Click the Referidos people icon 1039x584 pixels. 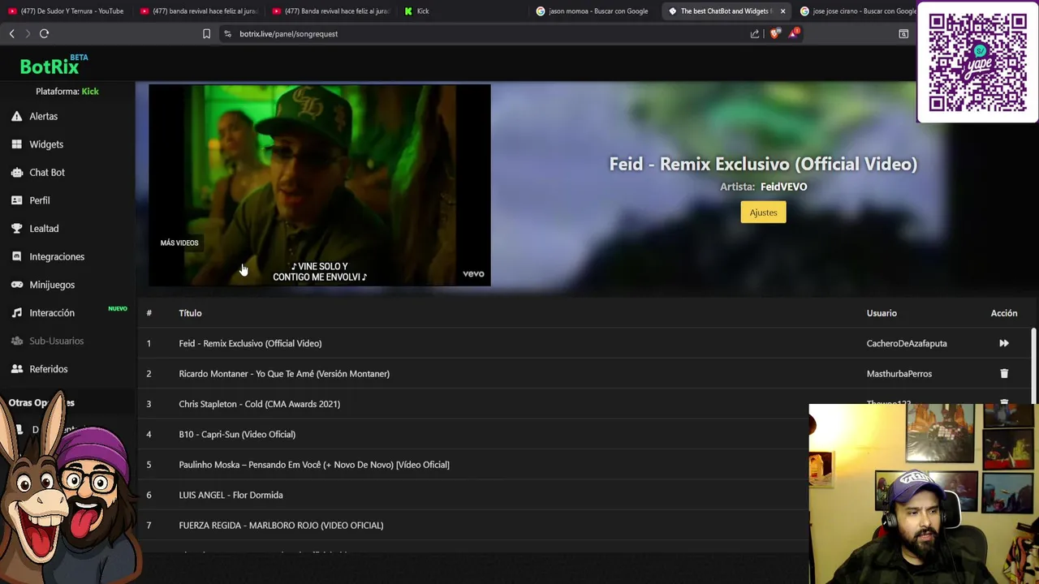pos(16,369)
